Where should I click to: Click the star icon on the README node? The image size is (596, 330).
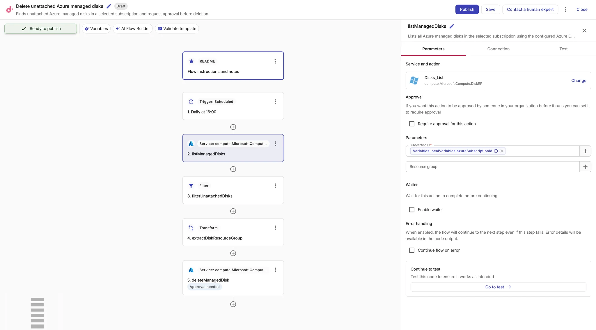coord(191,61)
